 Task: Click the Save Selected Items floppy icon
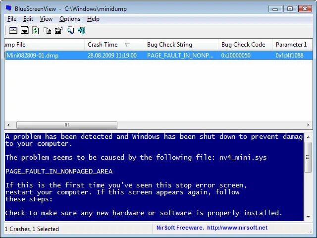(x=25, y=30)
